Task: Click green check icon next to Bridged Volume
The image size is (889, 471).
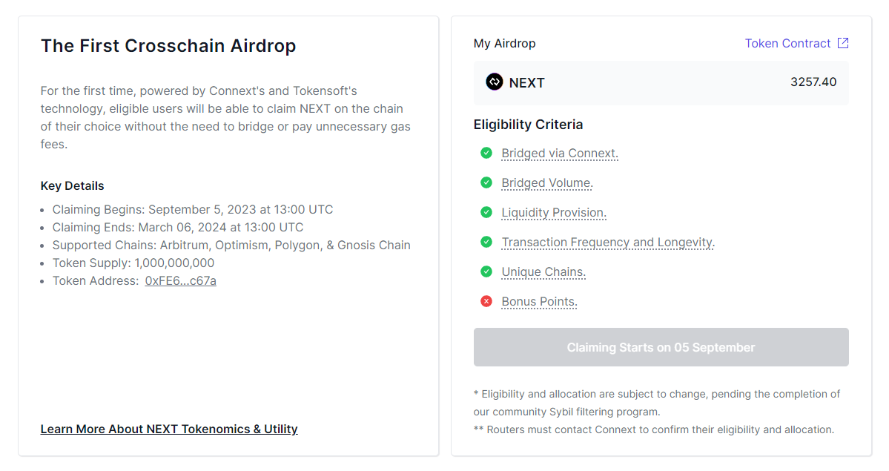Action: pyautogui.click(x=486, y=182)
